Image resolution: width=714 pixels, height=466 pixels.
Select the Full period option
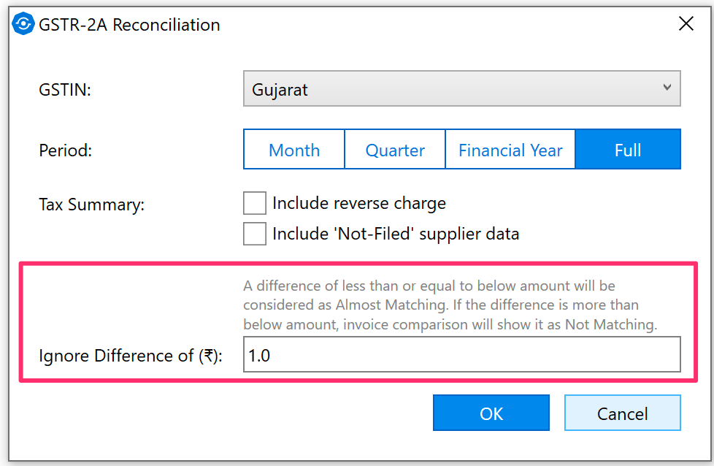coord(628,150)
